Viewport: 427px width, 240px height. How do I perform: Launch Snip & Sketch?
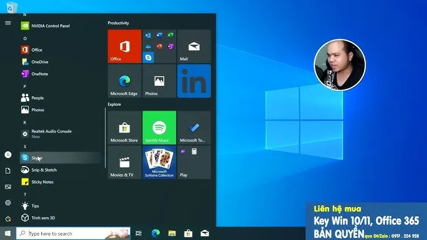coord(60,170)
